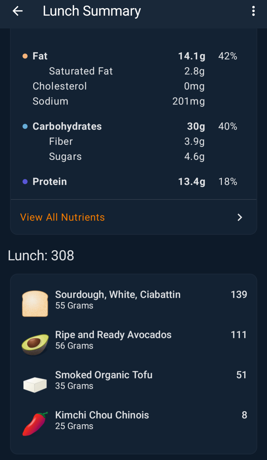Tap the 139 calories value for Sourdough
The width and height of the screenshot is (267, 460).
(x=239, y=295)
